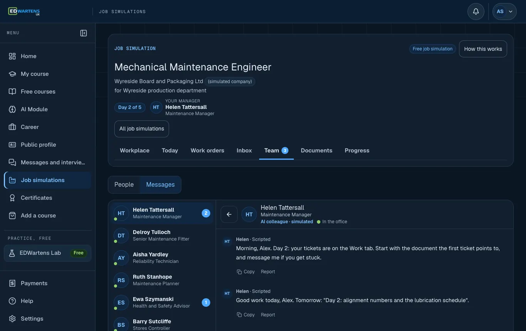This screenshot has height=331, width=526.
Task: Go to Home in sidebar
Action: coord(48,56)
